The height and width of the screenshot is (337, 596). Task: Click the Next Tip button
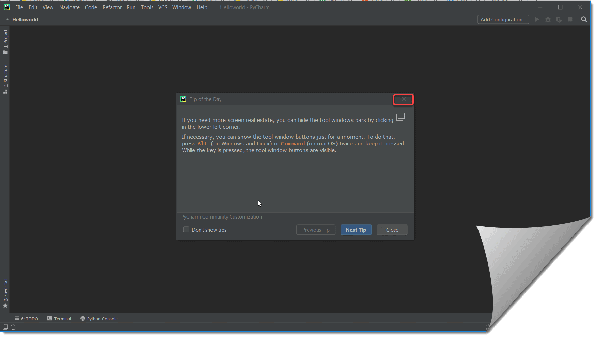(x=356, y=229)
